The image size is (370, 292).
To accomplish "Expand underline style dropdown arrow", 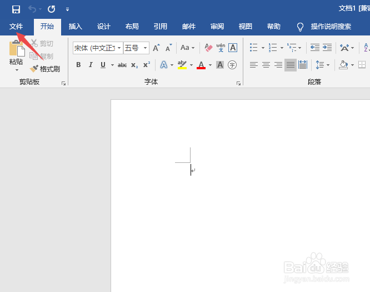I will (112, 65).
